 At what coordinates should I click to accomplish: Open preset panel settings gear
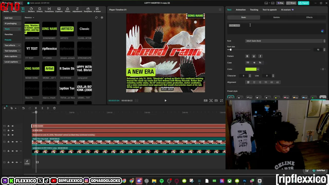click(102, 17)
